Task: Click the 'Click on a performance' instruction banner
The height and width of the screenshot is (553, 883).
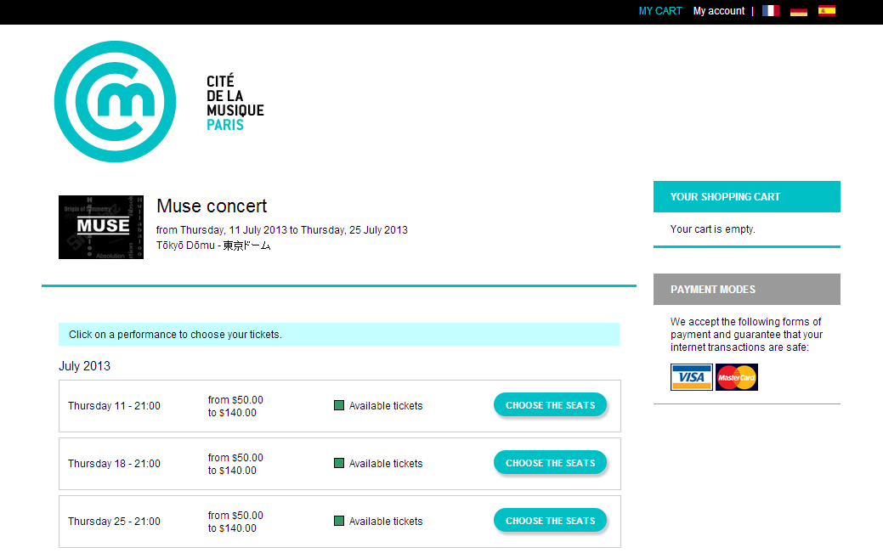Action: 339,335
